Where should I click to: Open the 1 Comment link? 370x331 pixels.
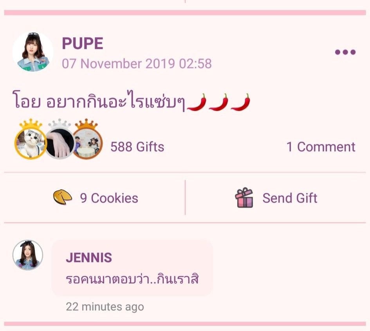[321, 147]
